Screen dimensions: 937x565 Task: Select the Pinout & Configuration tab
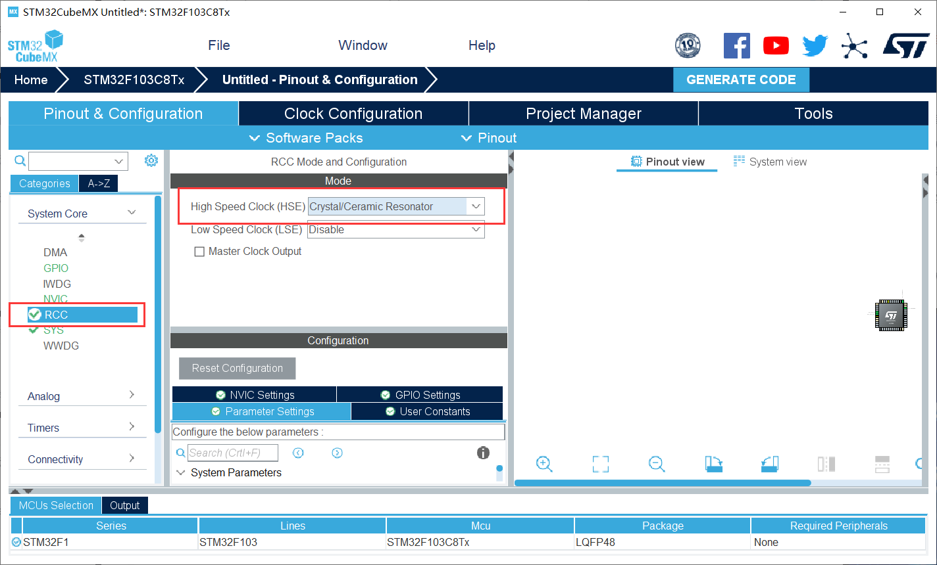point(123,114)
